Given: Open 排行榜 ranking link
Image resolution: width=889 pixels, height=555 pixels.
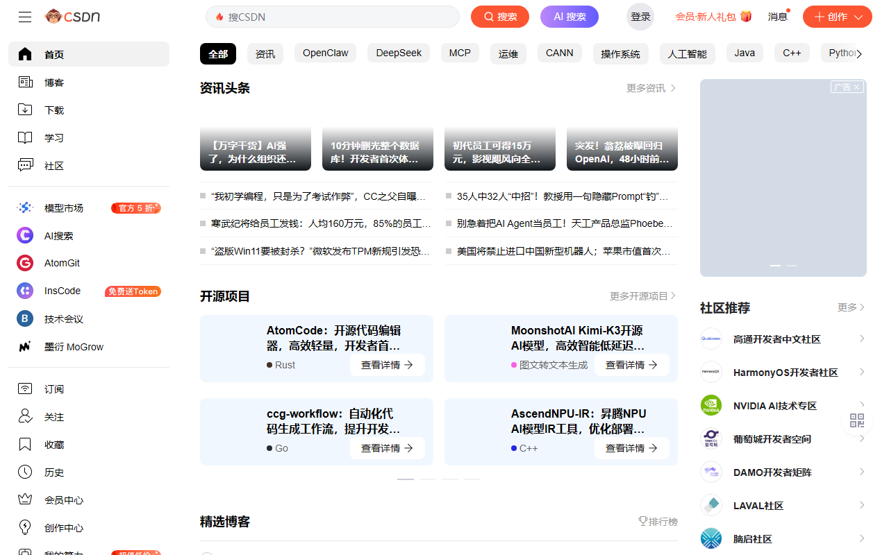Looking at the screenshot, I should coord(658,521).
